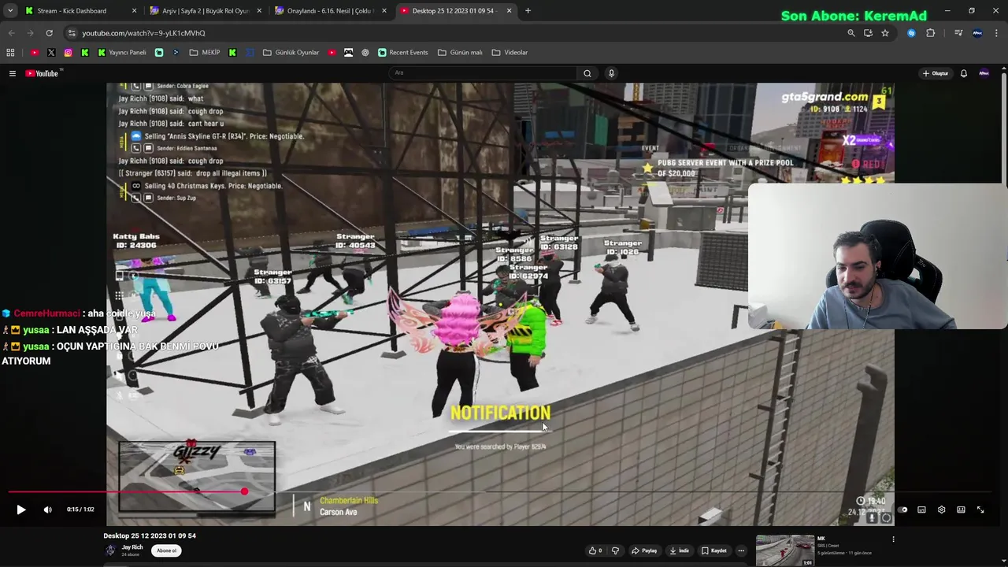Open player settings gear
The width and height of the screenshot is (1008, 567).
click(941, 510)
